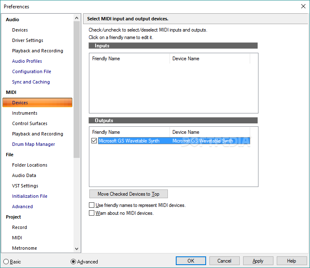Enable Use friendly names checkbox
Viewport: 310px width, 268px height.
(x=91, y=205)
